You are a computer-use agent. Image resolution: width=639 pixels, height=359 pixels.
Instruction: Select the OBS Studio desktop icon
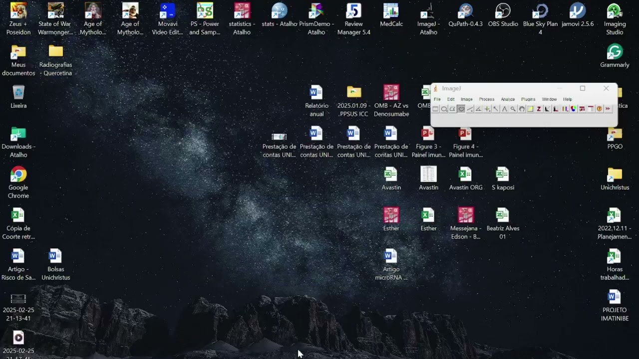pos(503,15)
